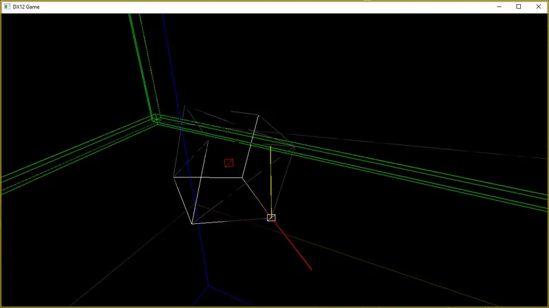This screenshot has width=549, height=308.
Task: Click the DX12 Game app icon in title bar
Action: (x=7, y=7)
